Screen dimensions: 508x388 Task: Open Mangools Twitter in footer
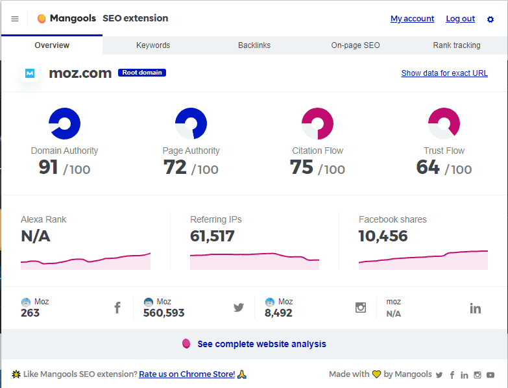pyautogui.click(x=439, y=375)
